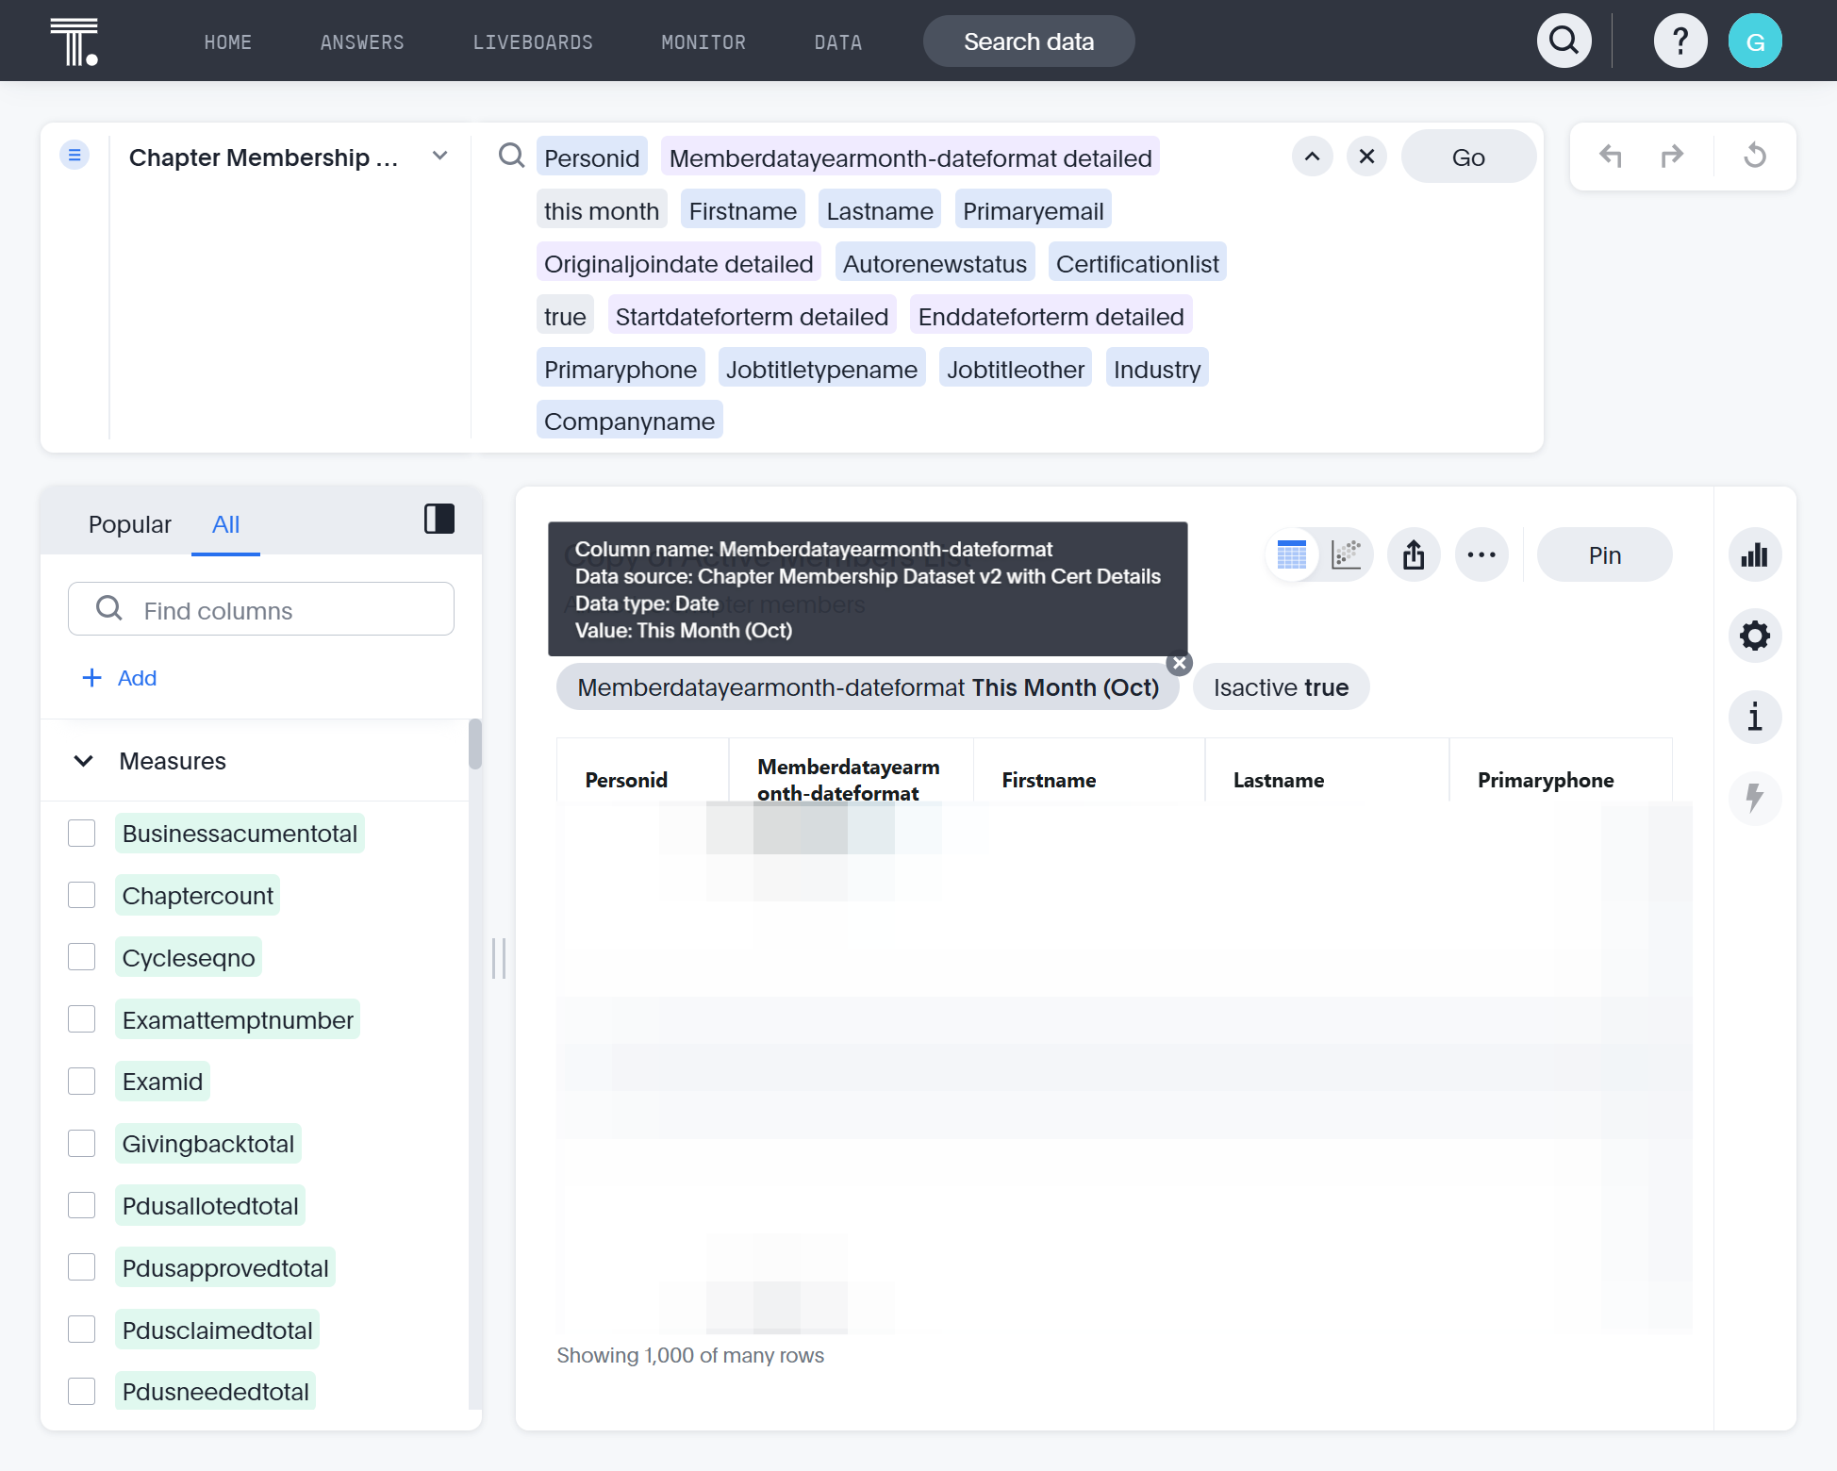Image resolution: width=1837 pixels, height=1471 pixels.
Task: Click the Search data button
Action: tap(1029, 41)
